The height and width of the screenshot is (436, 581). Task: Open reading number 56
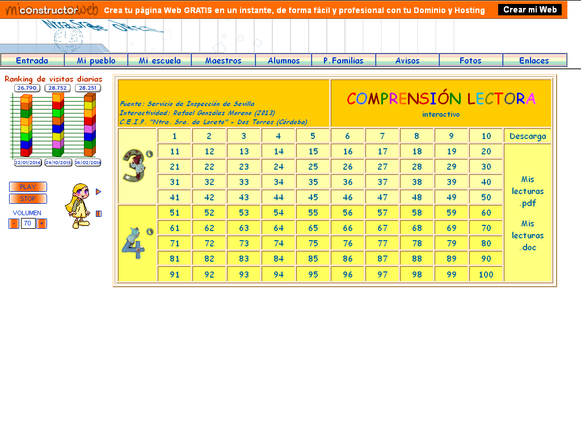click(x=348, y=213)
